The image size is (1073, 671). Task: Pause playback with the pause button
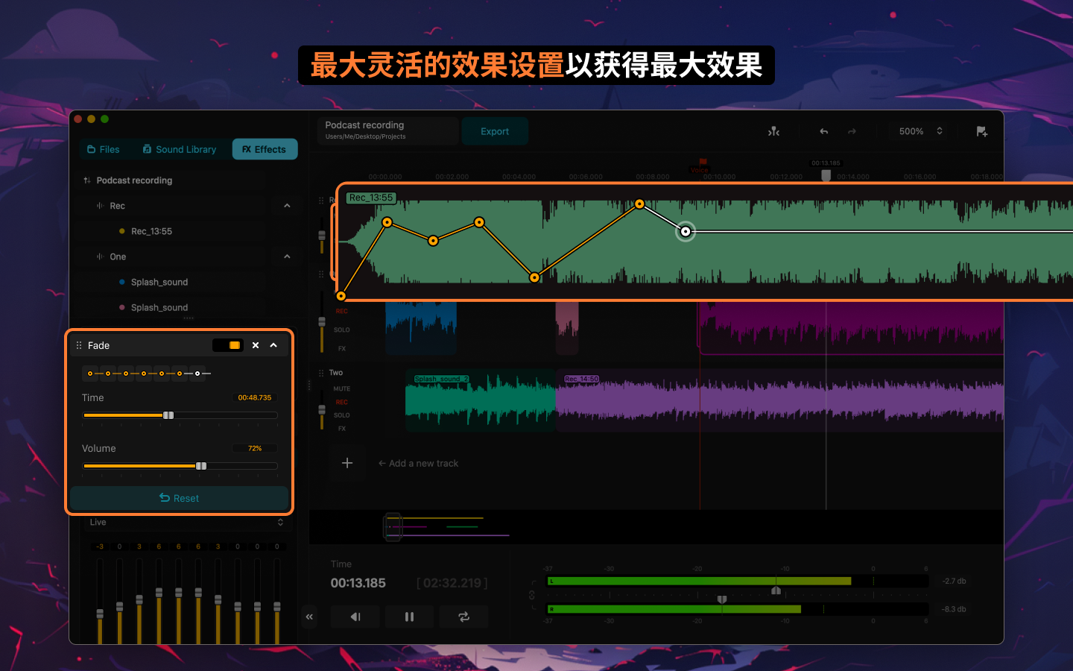tap(409, 617)
